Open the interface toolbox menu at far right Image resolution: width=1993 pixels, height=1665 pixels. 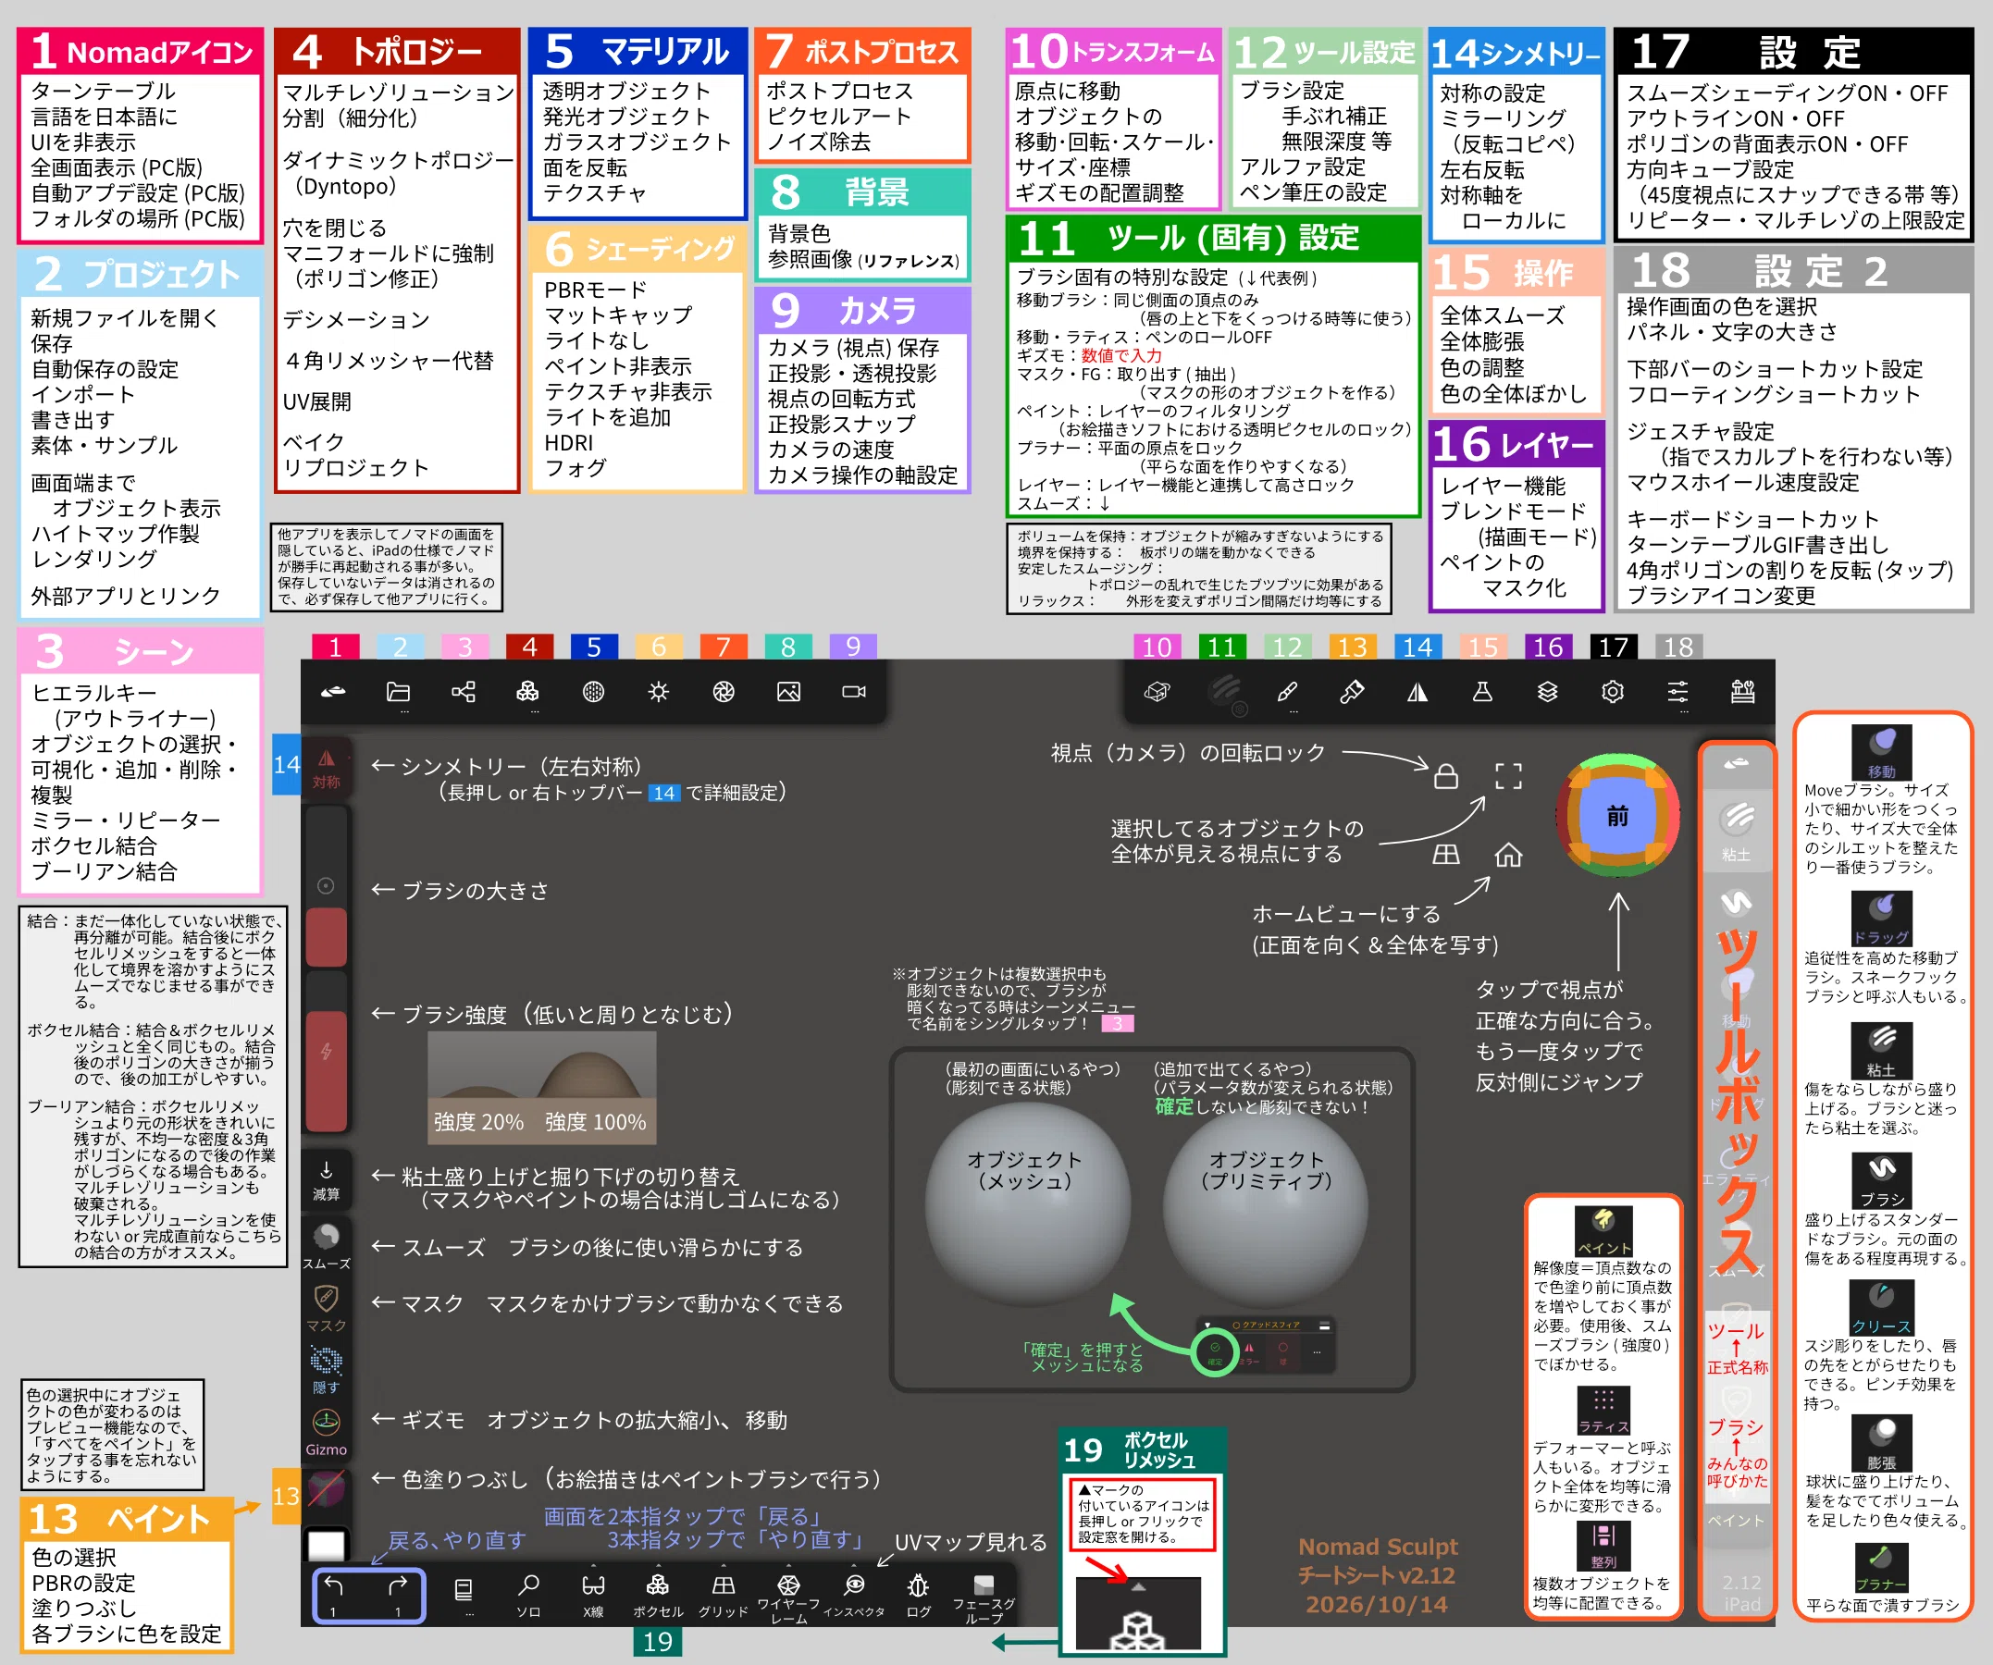tap(1742, 692)
